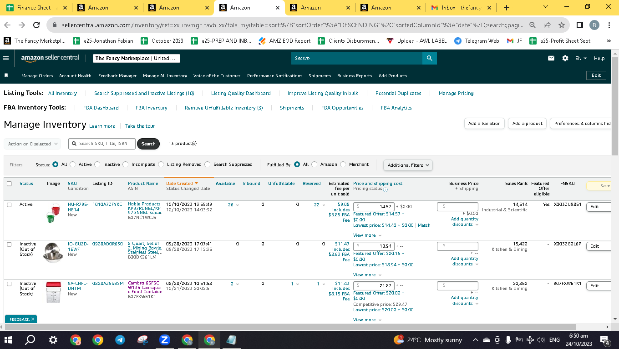This screenshot has height=349, width=619.
Task: Focus the Search SKU, Title, ISBN field
Action: [x=101, y=144]
